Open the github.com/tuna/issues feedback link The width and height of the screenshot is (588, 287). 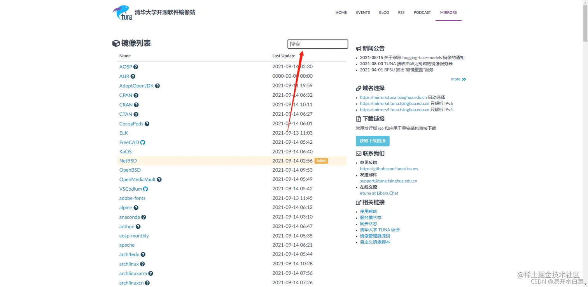[x=388, y=169]
